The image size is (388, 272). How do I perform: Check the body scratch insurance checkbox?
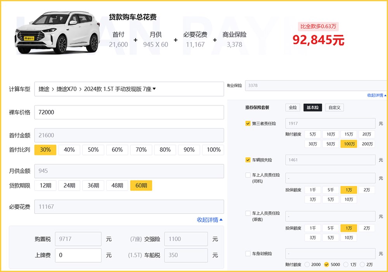pyautogui.click(x=248, y=254)
